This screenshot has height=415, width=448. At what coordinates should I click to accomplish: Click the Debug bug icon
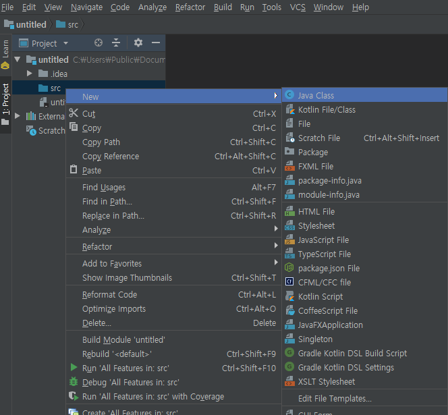(74, 382)
